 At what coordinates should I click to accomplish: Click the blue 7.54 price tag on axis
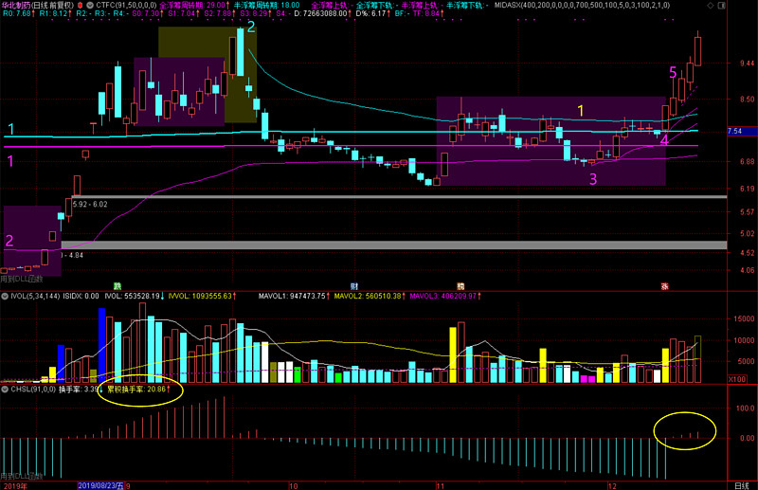point(742,131)
